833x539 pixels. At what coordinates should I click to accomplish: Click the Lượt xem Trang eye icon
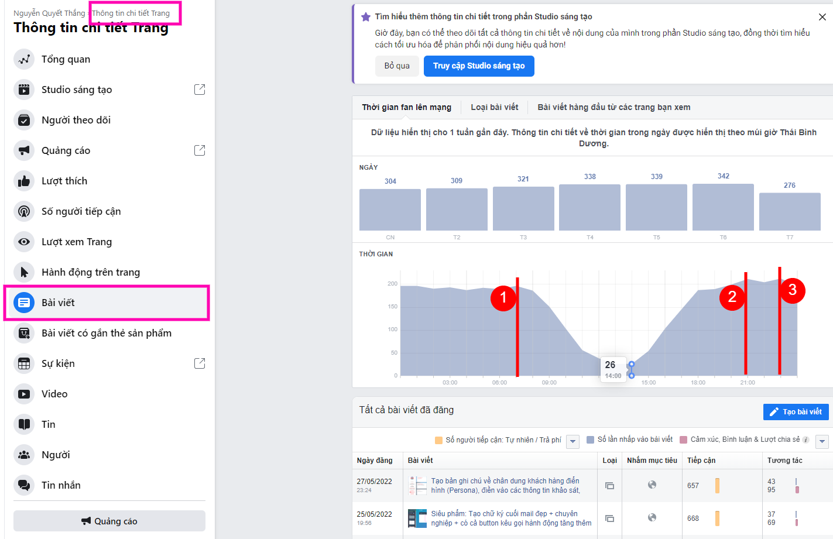pos(24,242)
